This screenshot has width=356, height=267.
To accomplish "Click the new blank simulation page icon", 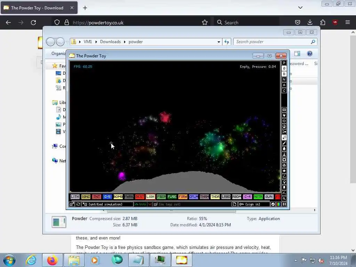I will click(235, 204).
